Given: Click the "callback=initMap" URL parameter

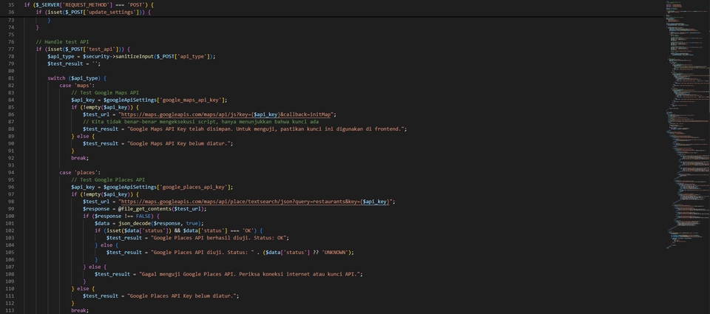Looking at the screenshot, I should click(x=309, y=115).
